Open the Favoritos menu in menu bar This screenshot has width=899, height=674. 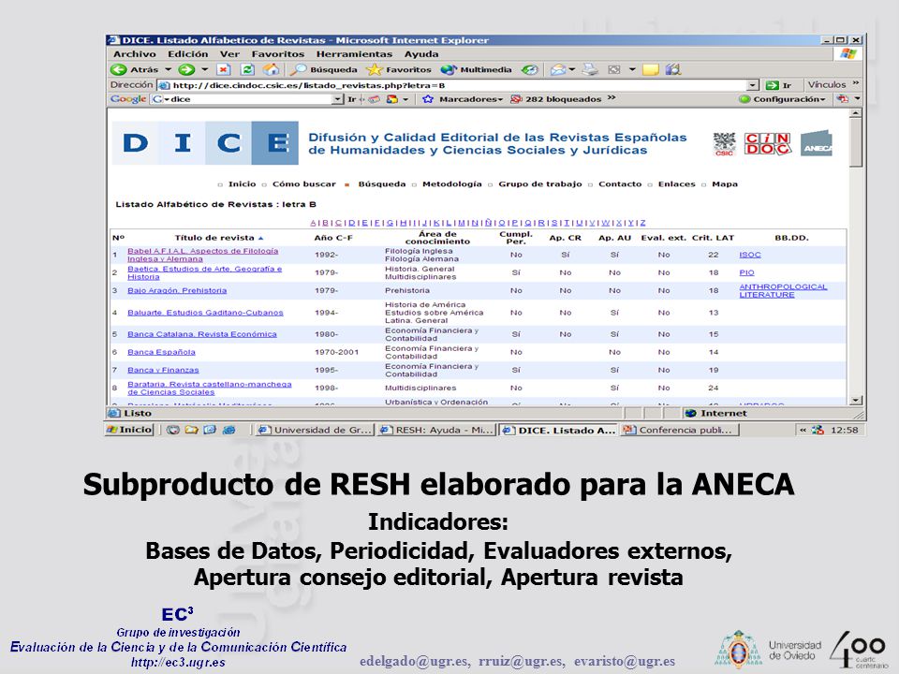click(x=278, y=54)
